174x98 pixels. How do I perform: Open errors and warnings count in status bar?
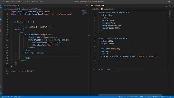tap(17, 97)
